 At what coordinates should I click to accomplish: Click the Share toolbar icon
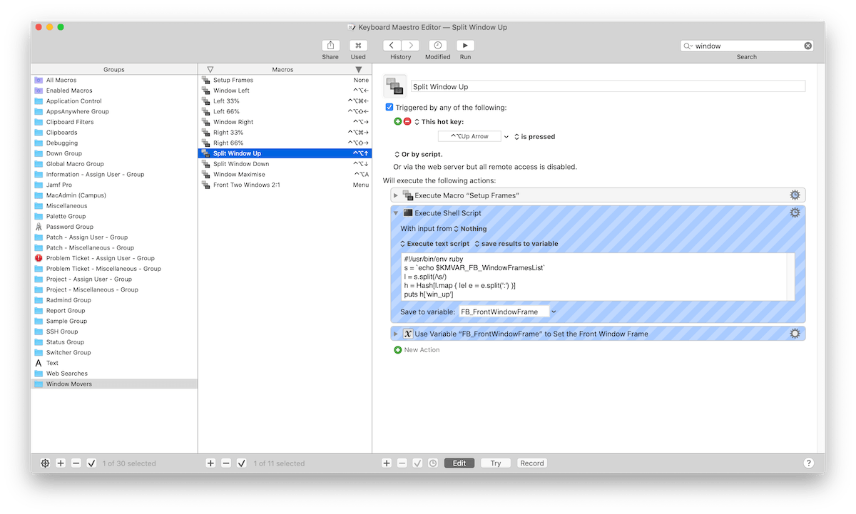(x=330, y=46)
